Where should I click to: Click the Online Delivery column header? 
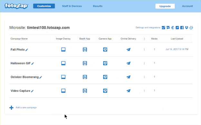(x=128, y=39)
